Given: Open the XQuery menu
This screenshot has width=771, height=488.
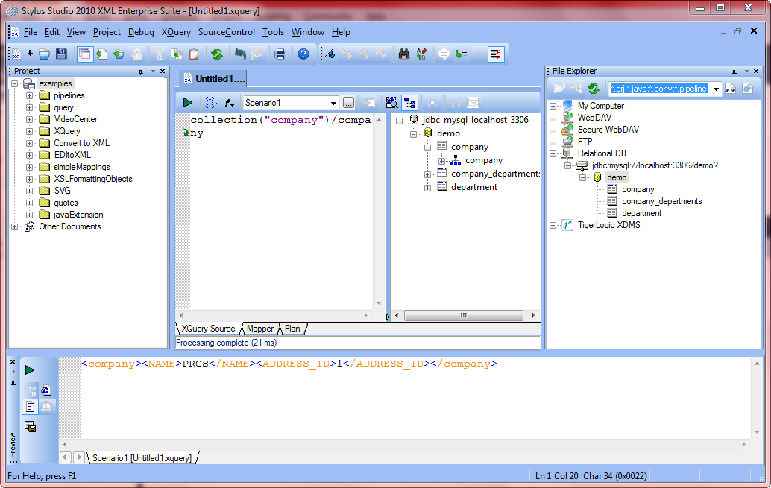Looking at the screenshot, I should tap(176, 32).
